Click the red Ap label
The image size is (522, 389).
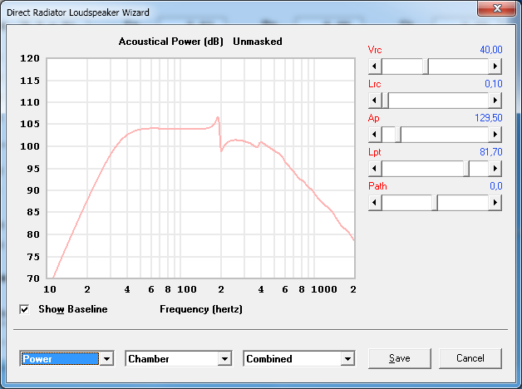click(373, 118)
